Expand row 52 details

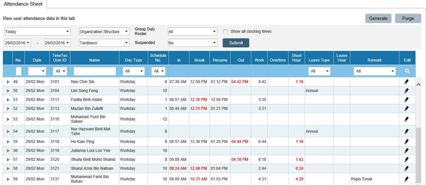[x=8, y=109]
